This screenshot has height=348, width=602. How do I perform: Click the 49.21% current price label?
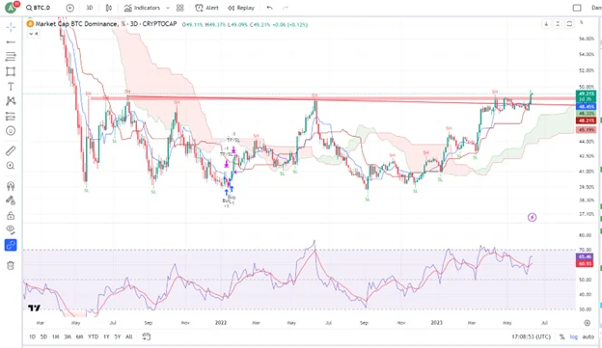tap(586, 94)
